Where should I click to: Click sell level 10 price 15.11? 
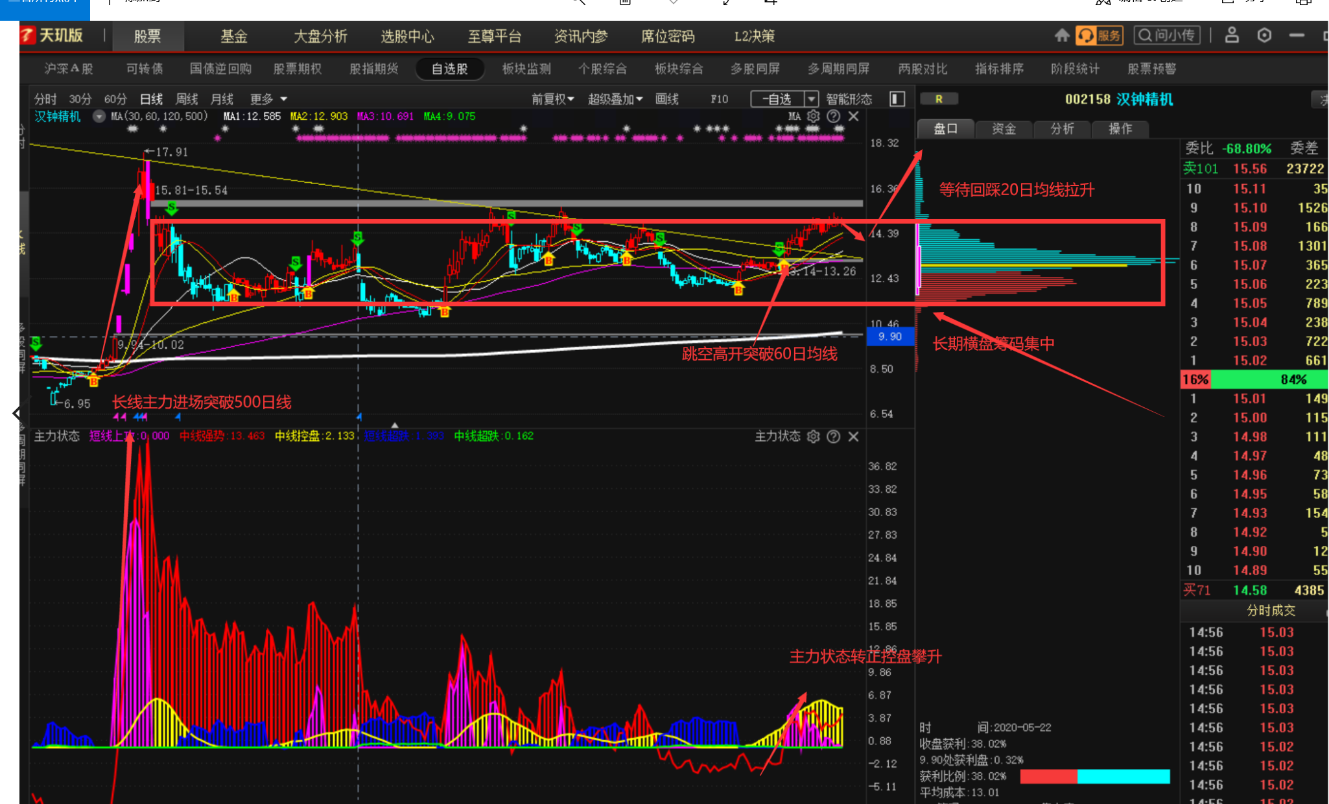1249,189
